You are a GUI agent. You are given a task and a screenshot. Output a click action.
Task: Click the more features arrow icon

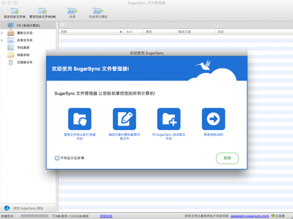pyautogui.click(x=214, y=119)
